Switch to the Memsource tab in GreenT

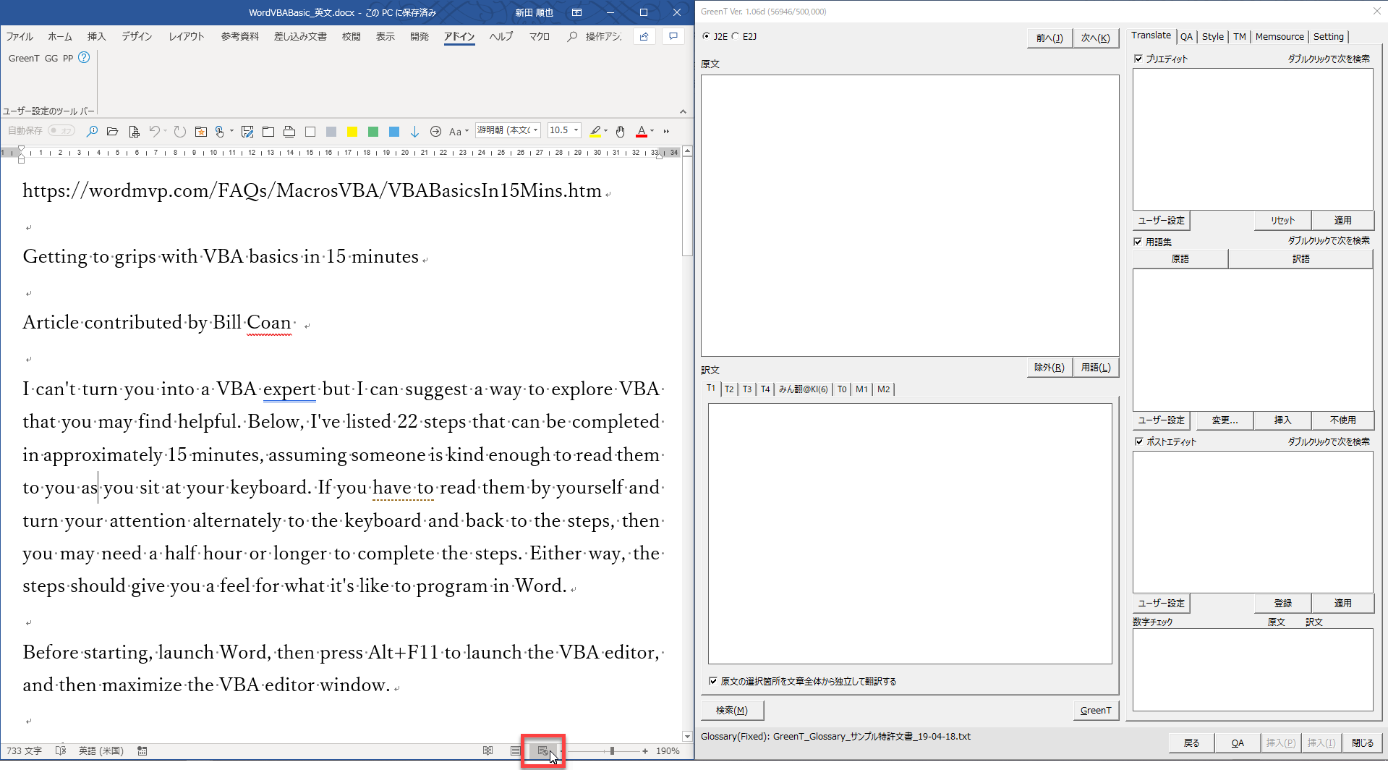[1279, 36]
